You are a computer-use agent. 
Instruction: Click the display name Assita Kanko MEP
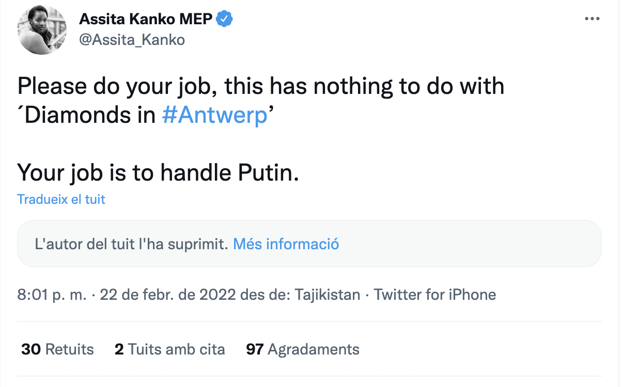click(145, 20)
